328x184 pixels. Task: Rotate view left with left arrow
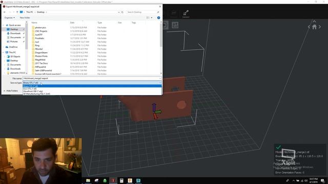coord(309,27)
